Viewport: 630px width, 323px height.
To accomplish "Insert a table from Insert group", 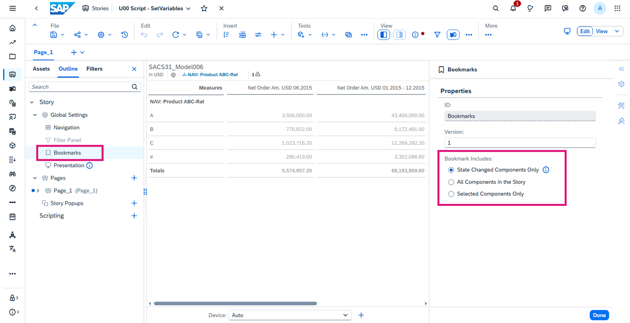I will coord(242,35).
